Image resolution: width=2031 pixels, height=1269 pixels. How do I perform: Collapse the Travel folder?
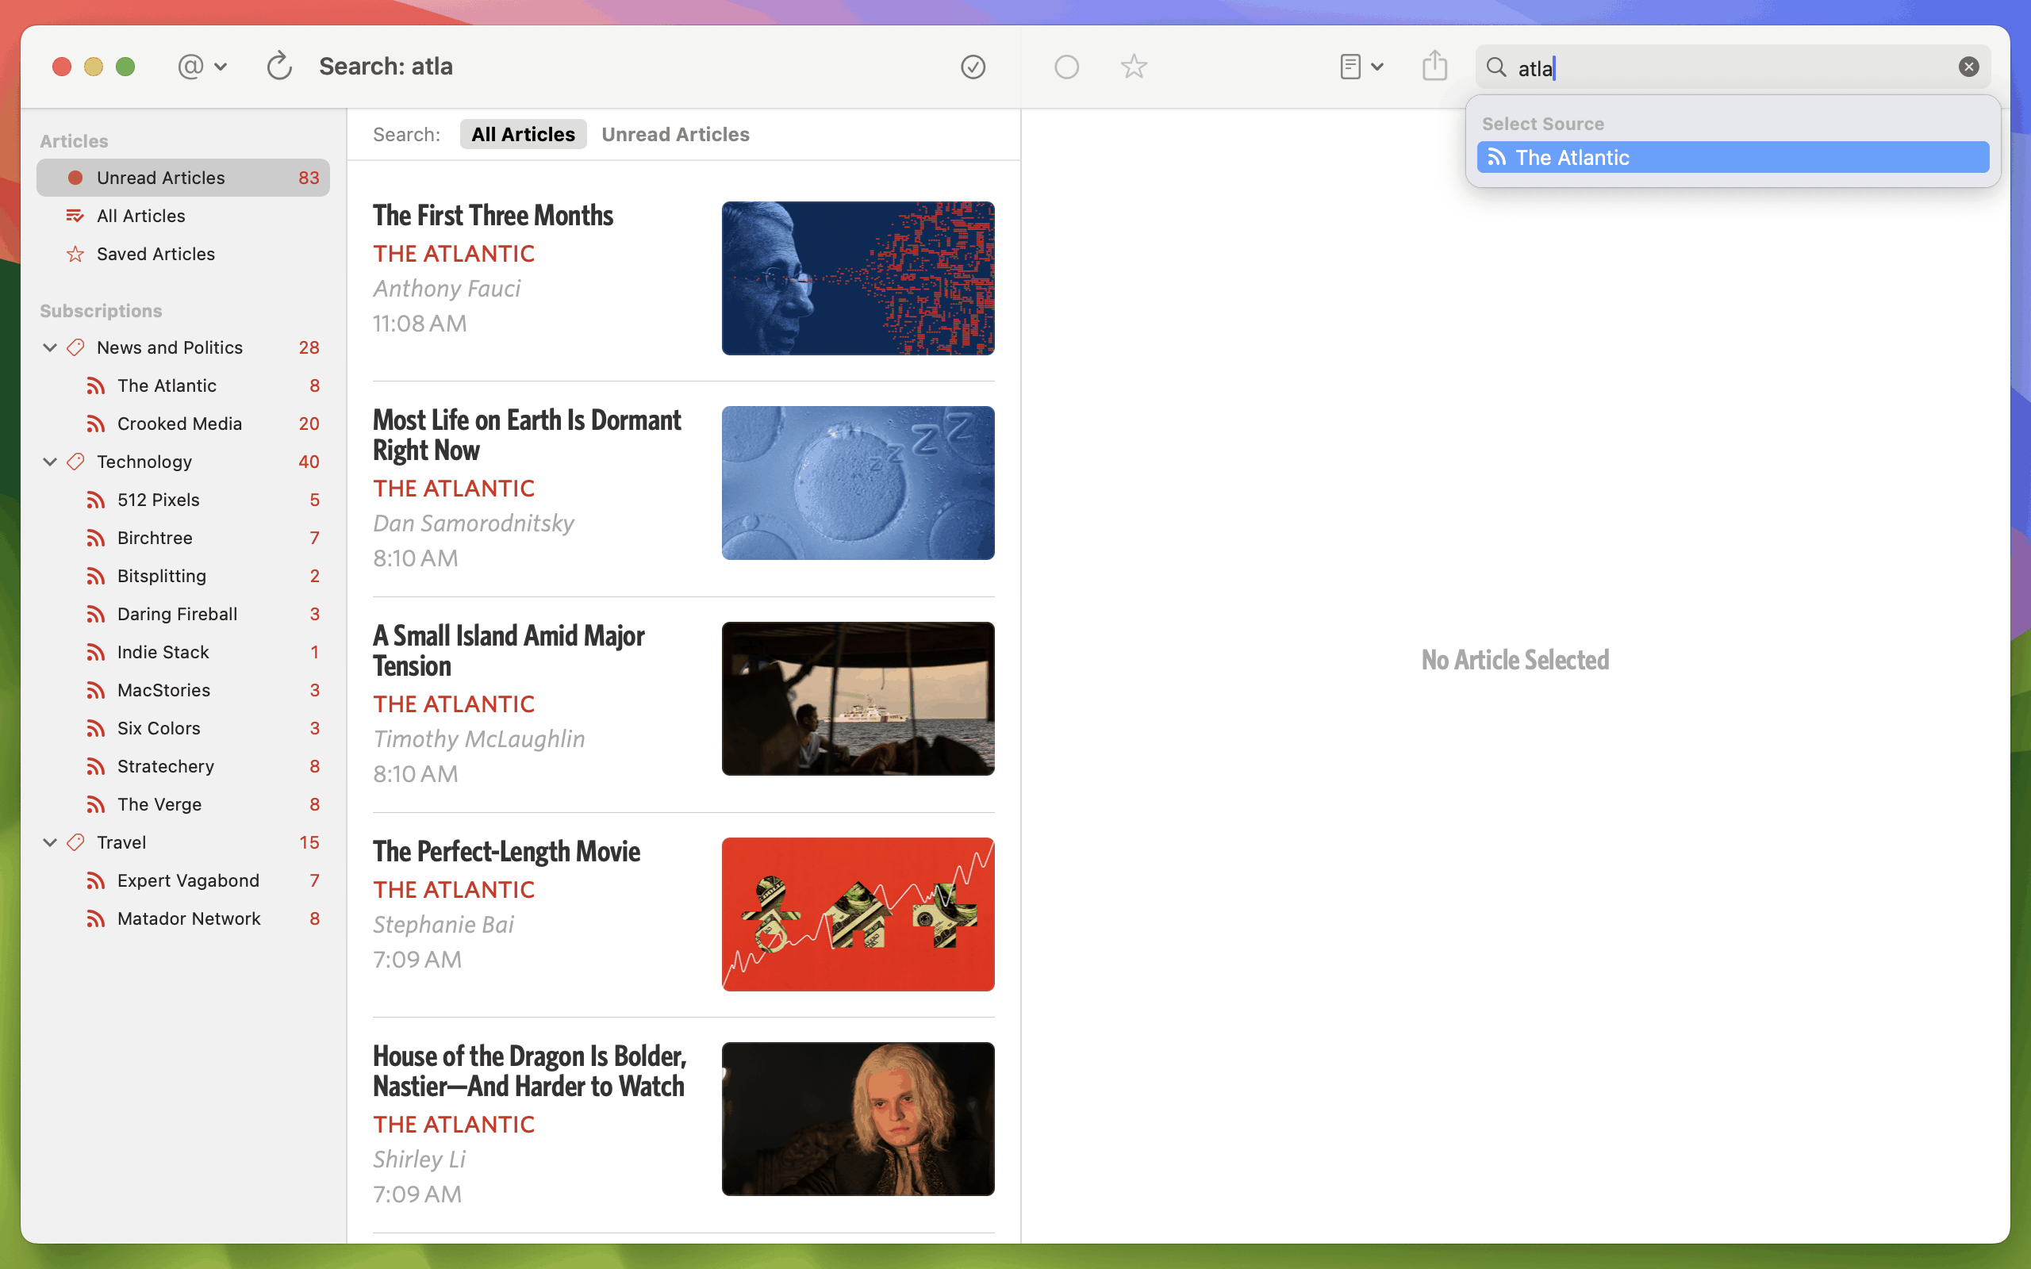pyautogui.click(x=49, y=842)
